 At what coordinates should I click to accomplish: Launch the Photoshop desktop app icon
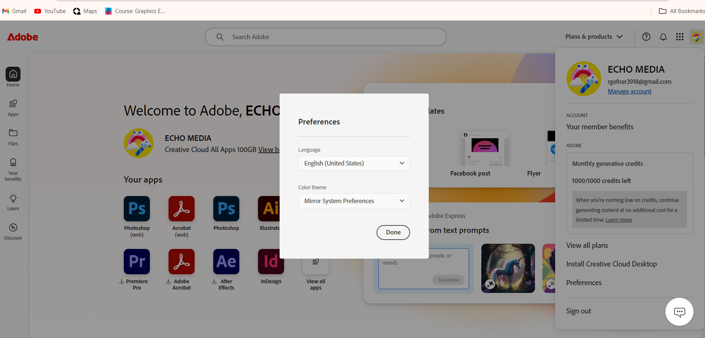coord(226,209)
